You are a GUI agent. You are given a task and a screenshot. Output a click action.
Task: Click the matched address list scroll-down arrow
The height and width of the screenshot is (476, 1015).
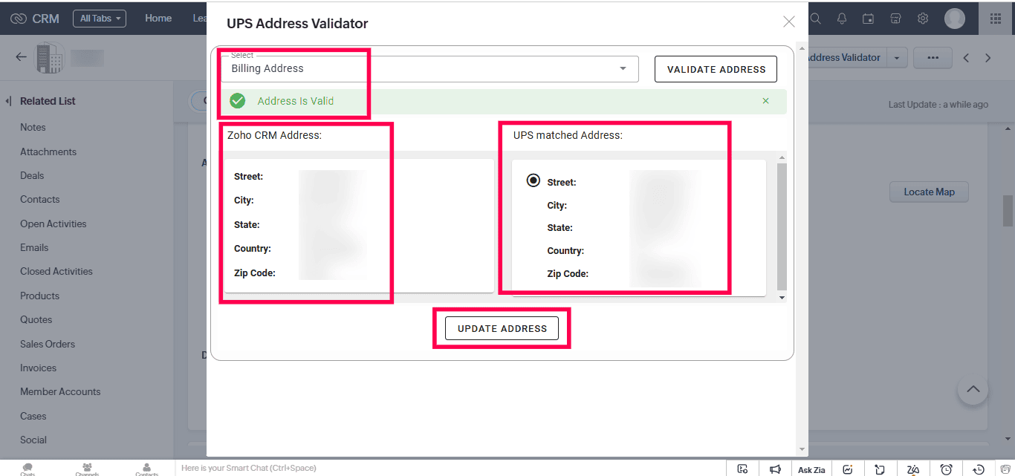click(x=782, y=297)
